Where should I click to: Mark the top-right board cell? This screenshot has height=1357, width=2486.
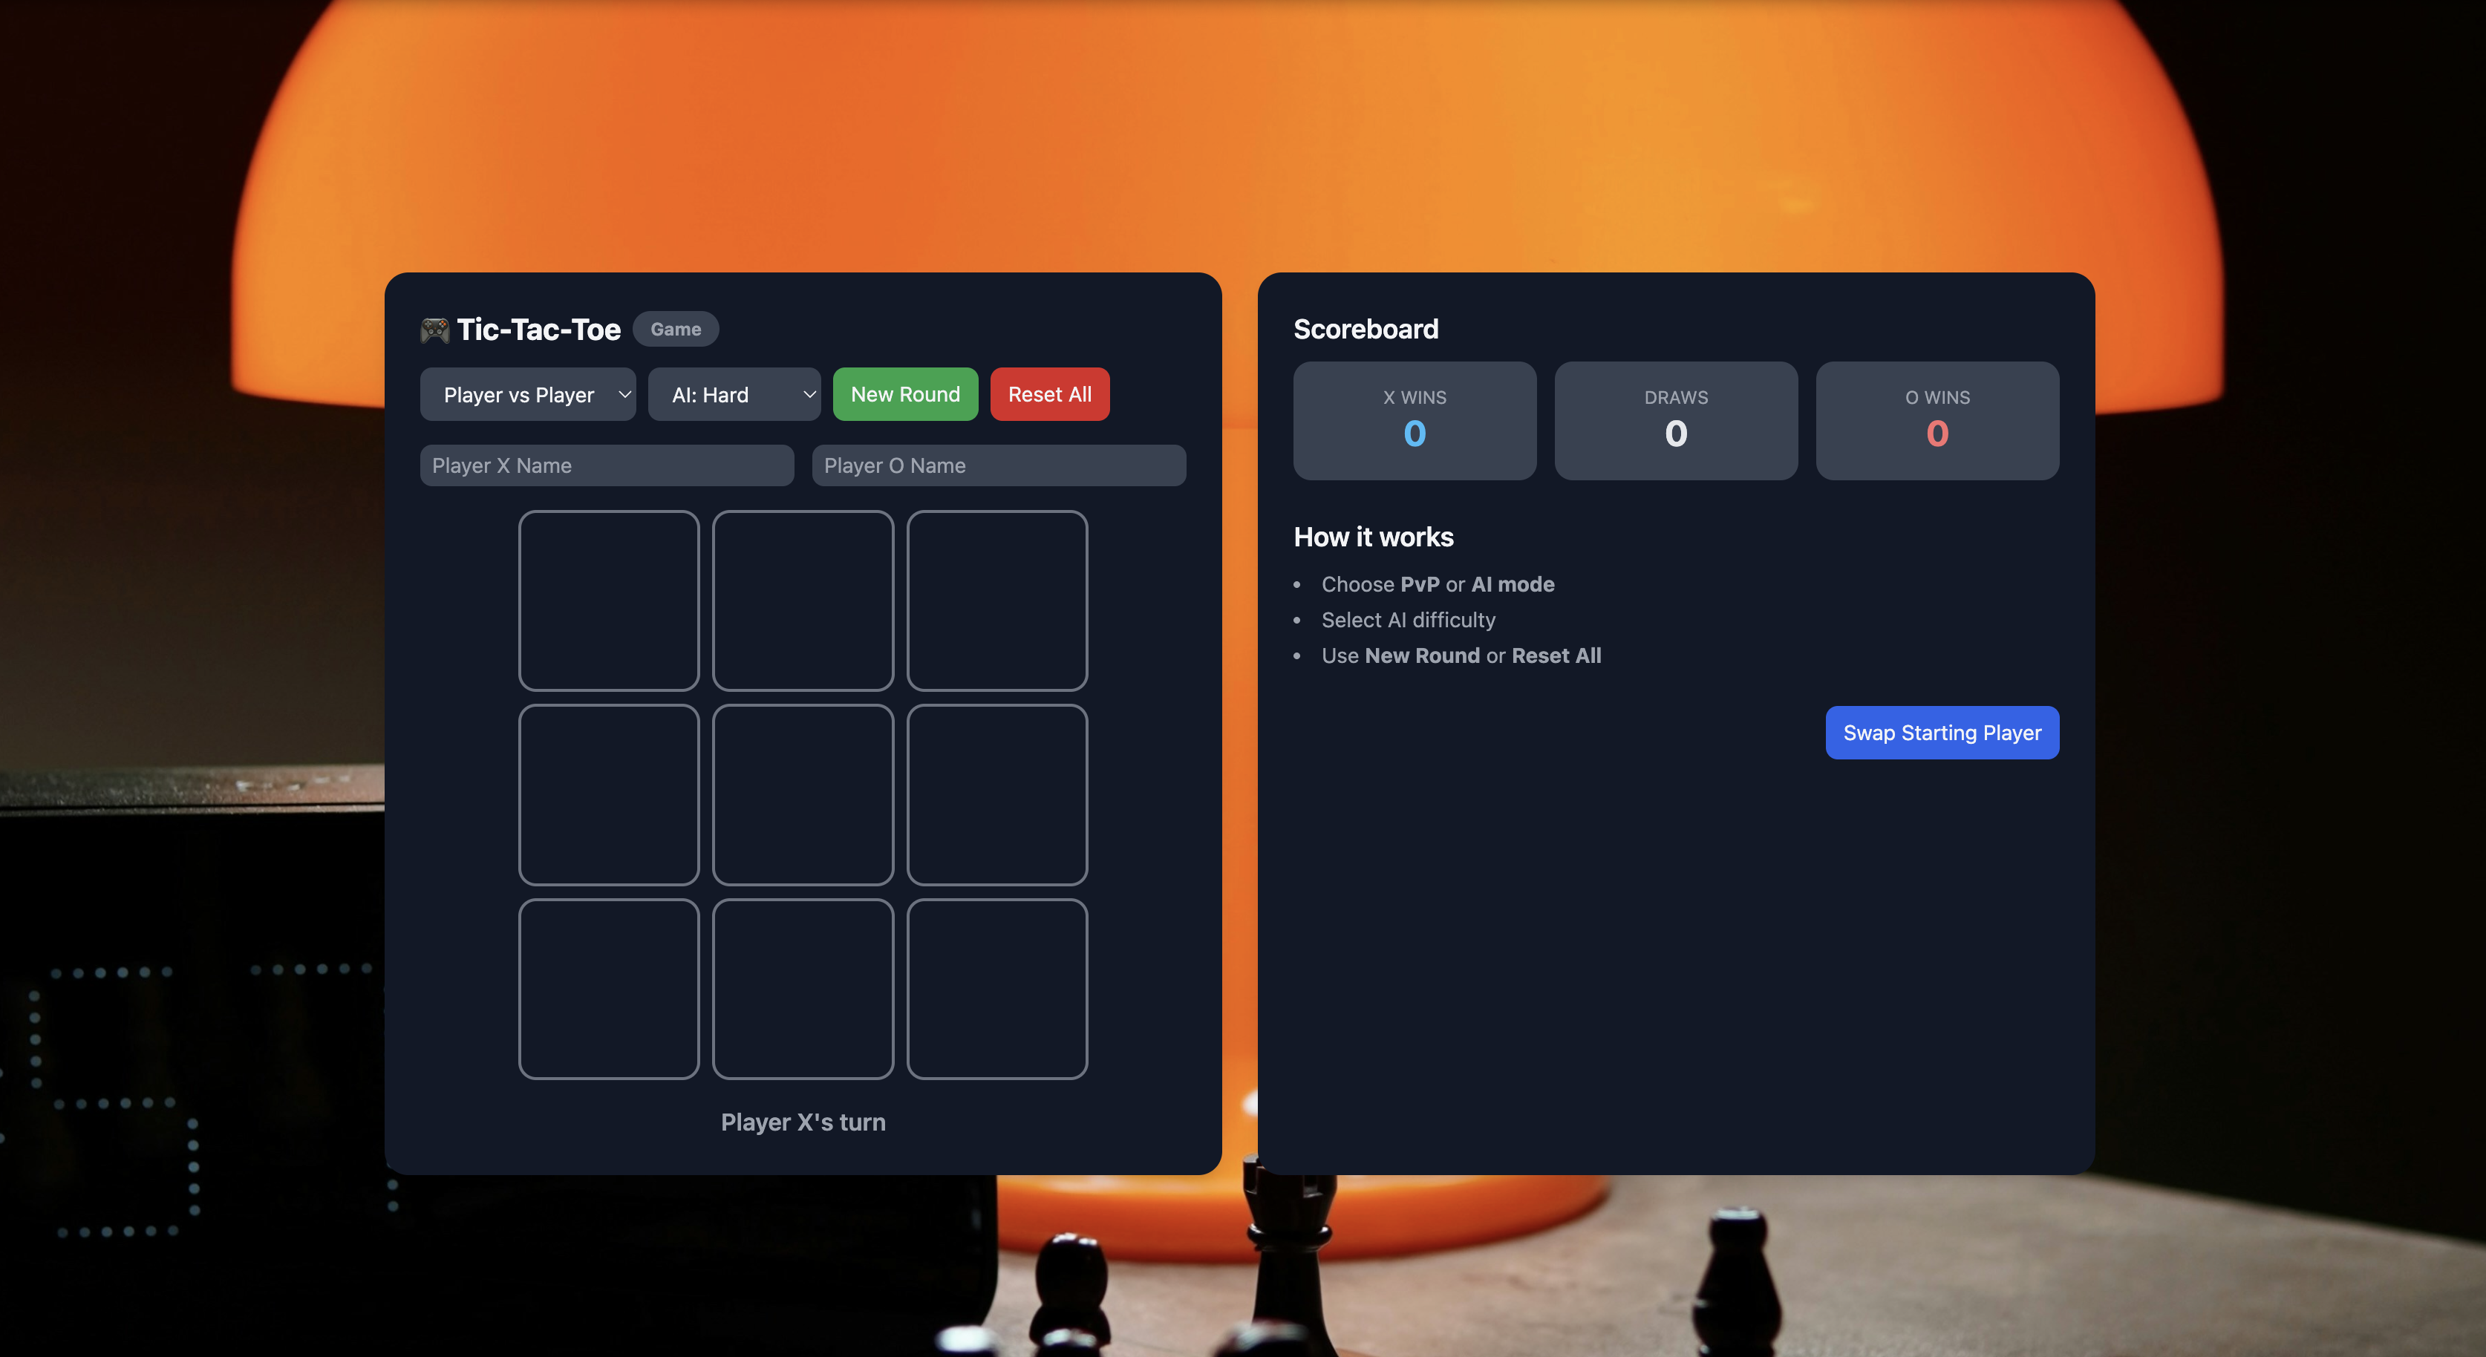(x=997, y=601)
